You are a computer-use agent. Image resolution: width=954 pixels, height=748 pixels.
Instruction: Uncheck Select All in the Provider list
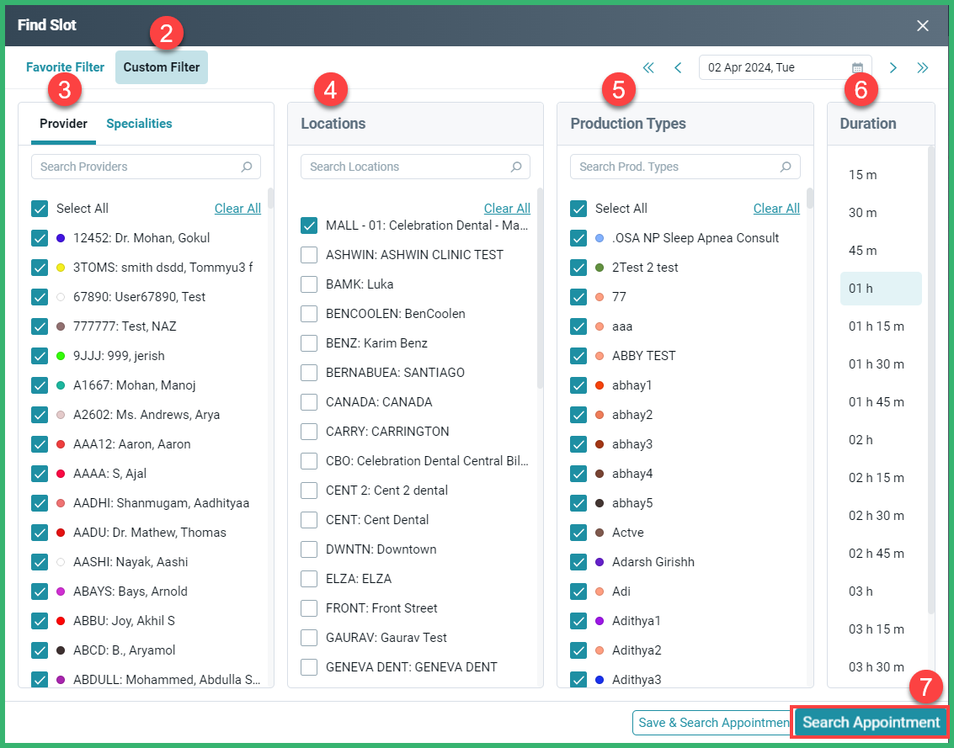click(40, 208)
